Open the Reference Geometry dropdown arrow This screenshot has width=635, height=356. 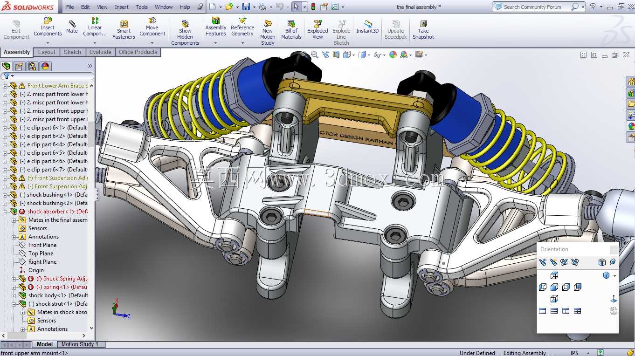(x=242, y=43)
